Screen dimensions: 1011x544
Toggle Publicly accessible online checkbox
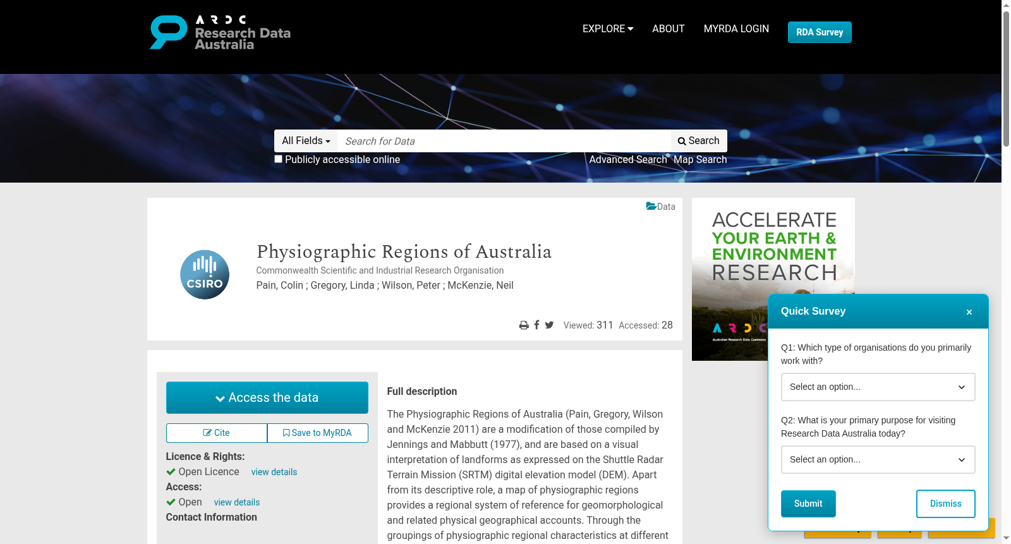pyautogui.click(x=278, y=159)
